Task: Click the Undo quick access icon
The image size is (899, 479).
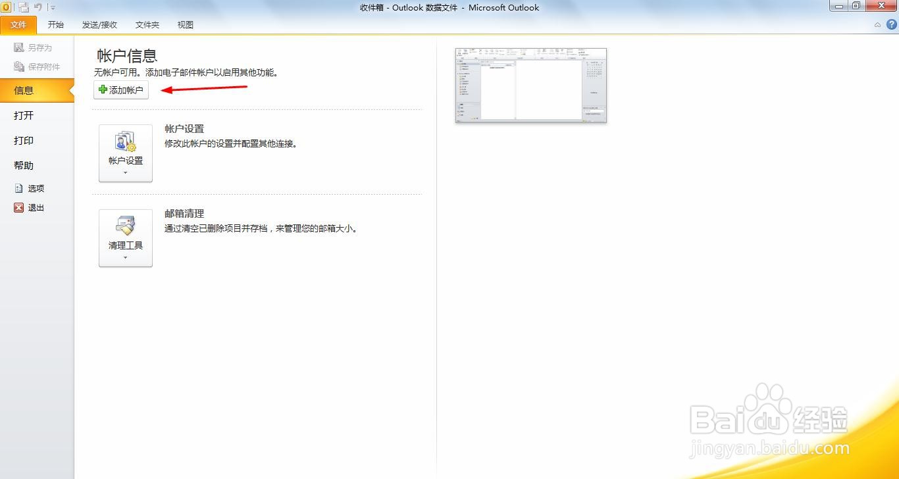Action: tap(38, 7)
